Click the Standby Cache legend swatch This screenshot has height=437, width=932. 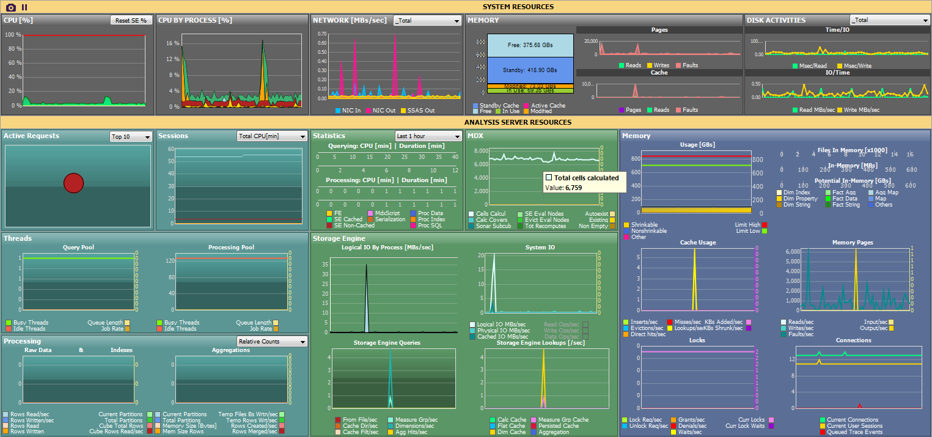(475, 106)
